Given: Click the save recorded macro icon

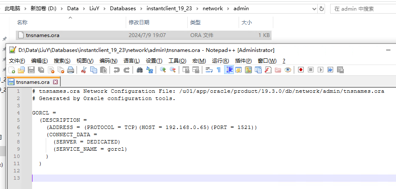Looking at the screenshot, I should click(x=340, y=70).
